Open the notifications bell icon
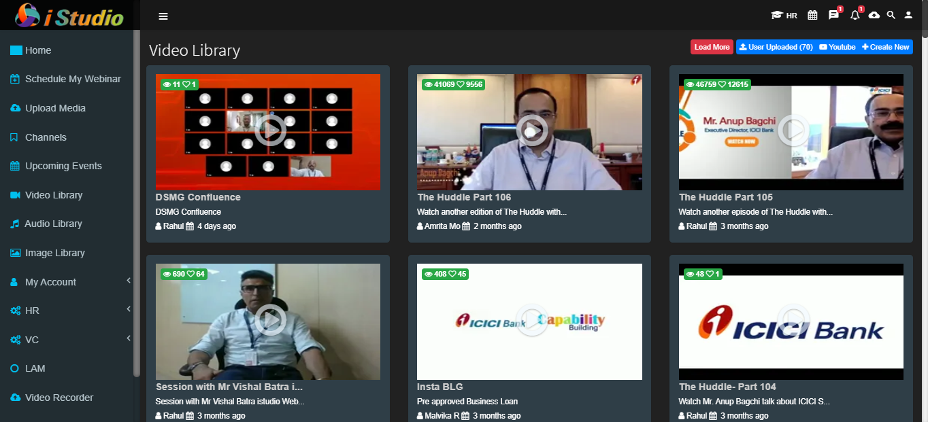 (x=855, y=15)
